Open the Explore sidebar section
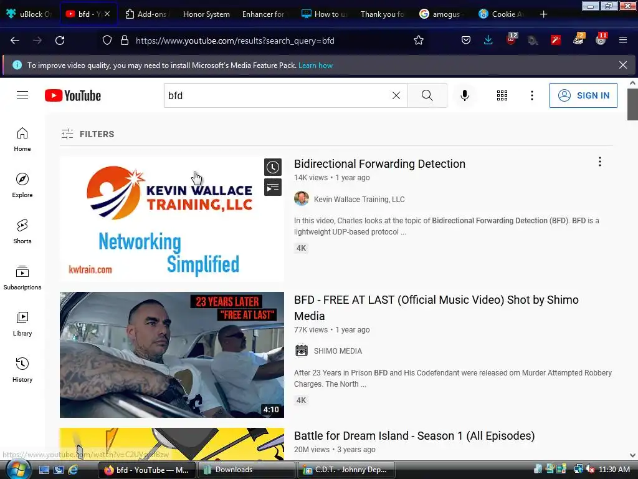The image size is (638, 479). (22, 185)
